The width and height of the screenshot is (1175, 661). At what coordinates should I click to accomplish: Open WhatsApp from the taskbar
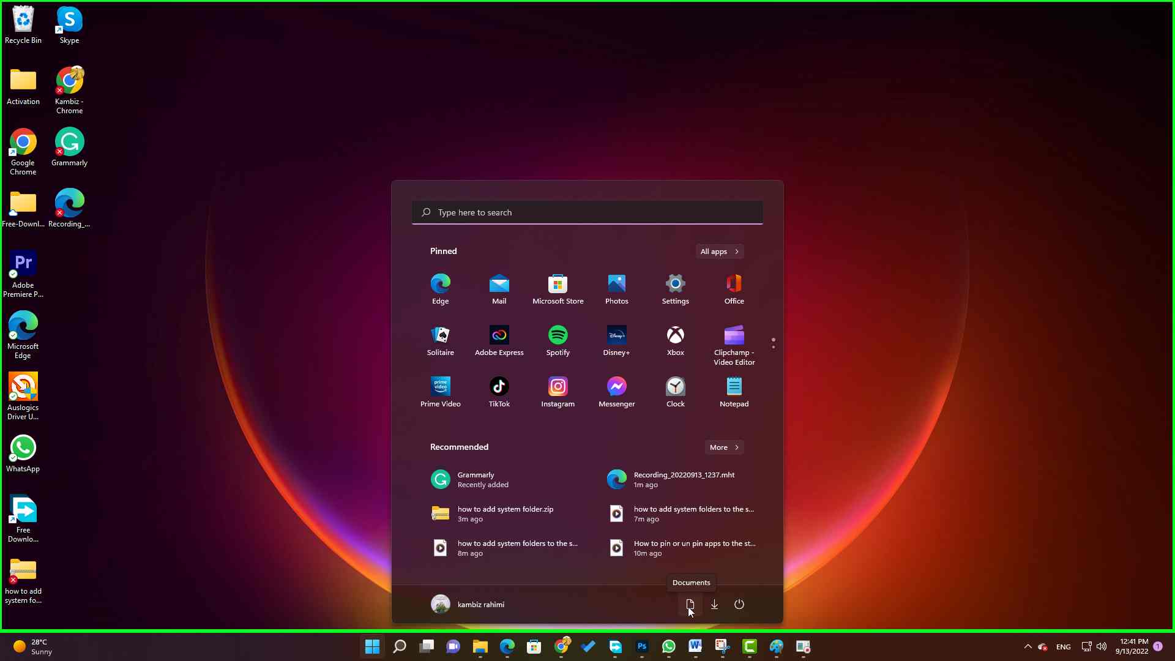click(x=669, y=646)
